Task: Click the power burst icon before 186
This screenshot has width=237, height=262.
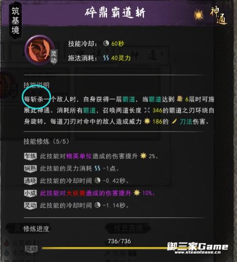Action: tap(147, 121)
